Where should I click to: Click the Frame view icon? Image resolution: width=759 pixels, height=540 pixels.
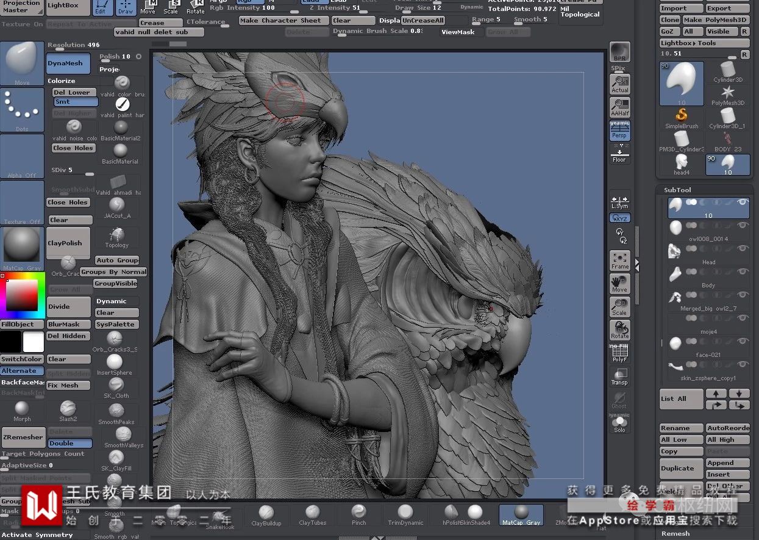[620, 261]
